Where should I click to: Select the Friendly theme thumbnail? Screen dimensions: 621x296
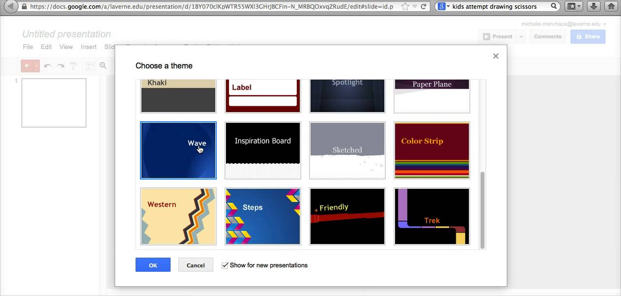tap(347, 216)
